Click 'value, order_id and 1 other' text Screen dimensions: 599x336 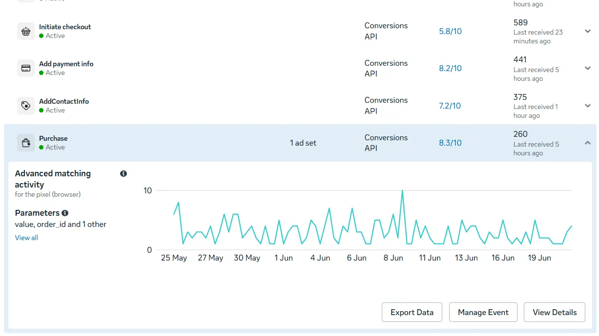[x=61, y=224]
